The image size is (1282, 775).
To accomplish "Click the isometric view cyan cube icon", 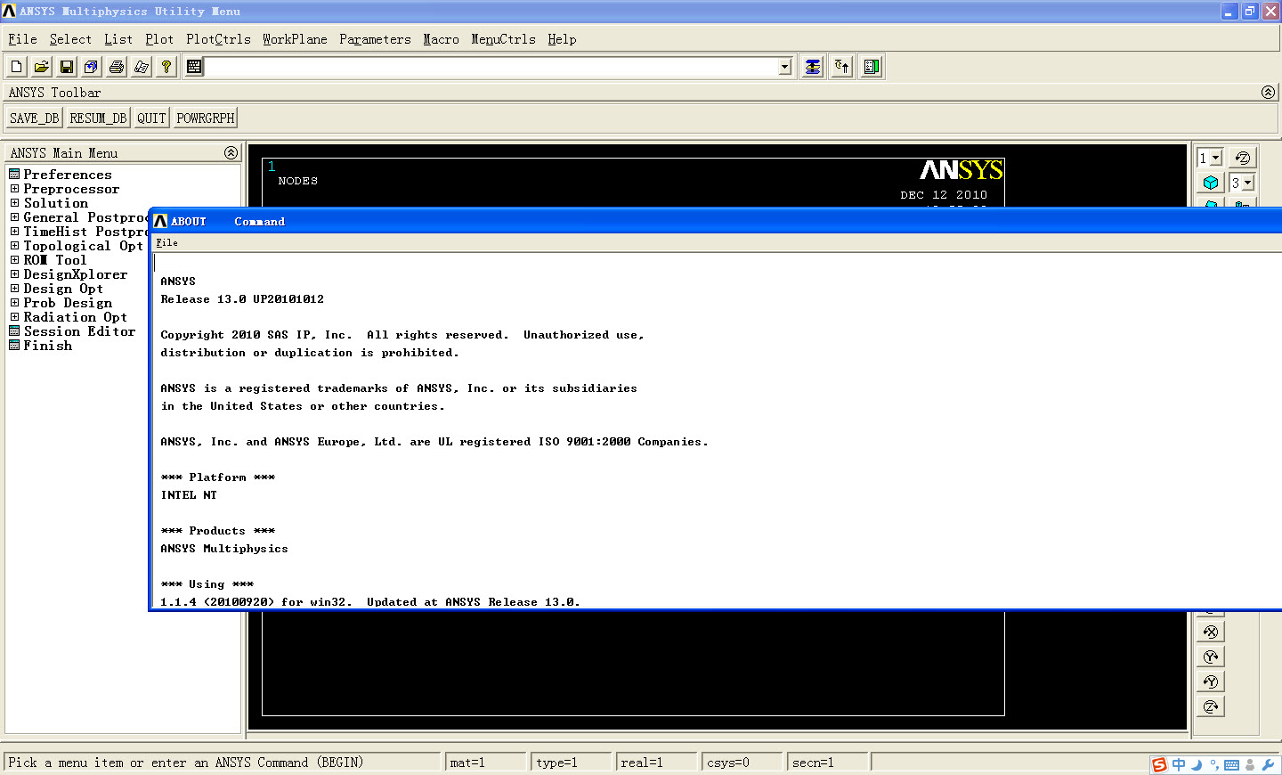I will click(1211, 183).
